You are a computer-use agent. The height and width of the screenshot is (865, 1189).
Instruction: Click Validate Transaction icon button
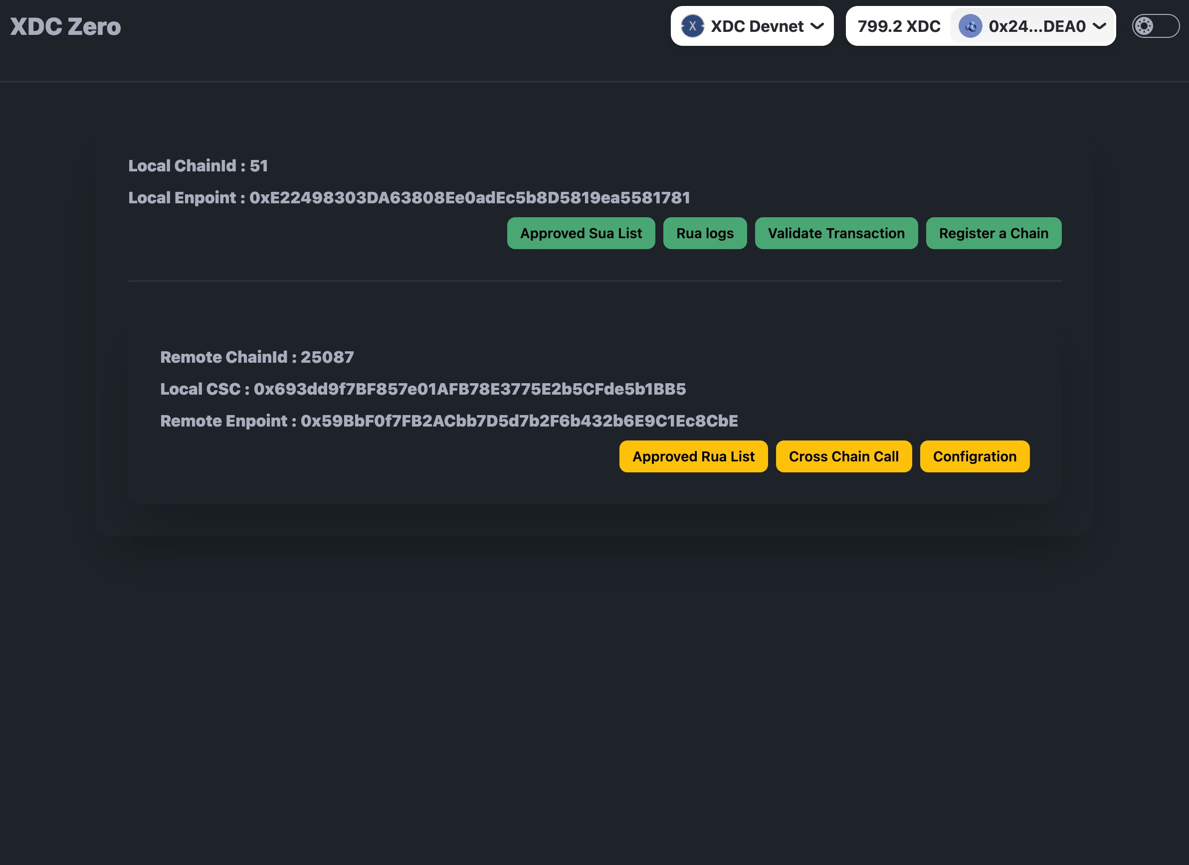click(836, 232)
